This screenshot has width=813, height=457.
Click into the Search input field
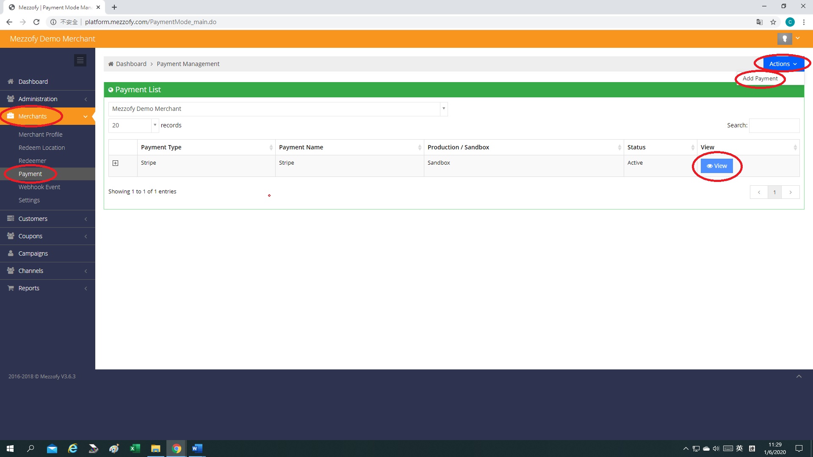774,125
